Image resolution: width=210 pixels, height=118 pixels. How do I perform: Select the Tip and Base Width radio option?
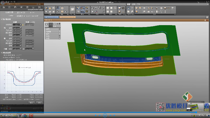coord(24,16)
